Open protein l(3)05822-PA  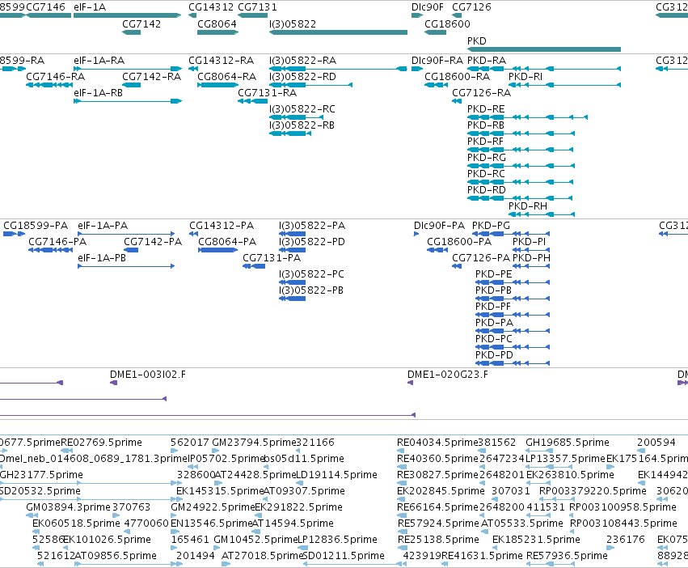pyautogui.click(x=312, y=226)
